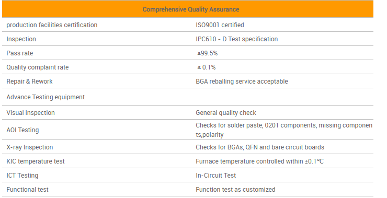Click the Comprehensive Quality Assurance header
The height and width of the screenshot is (198, 387).
coord(191,9)
